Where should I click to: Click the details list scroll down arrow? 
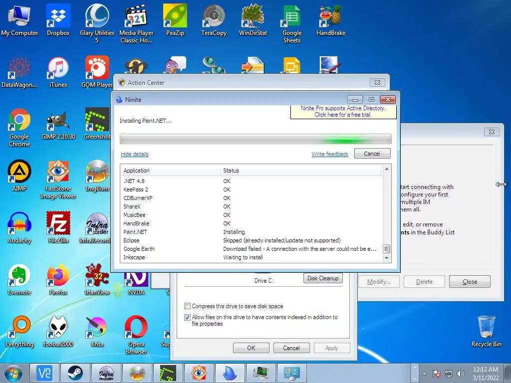pos(387,258)
